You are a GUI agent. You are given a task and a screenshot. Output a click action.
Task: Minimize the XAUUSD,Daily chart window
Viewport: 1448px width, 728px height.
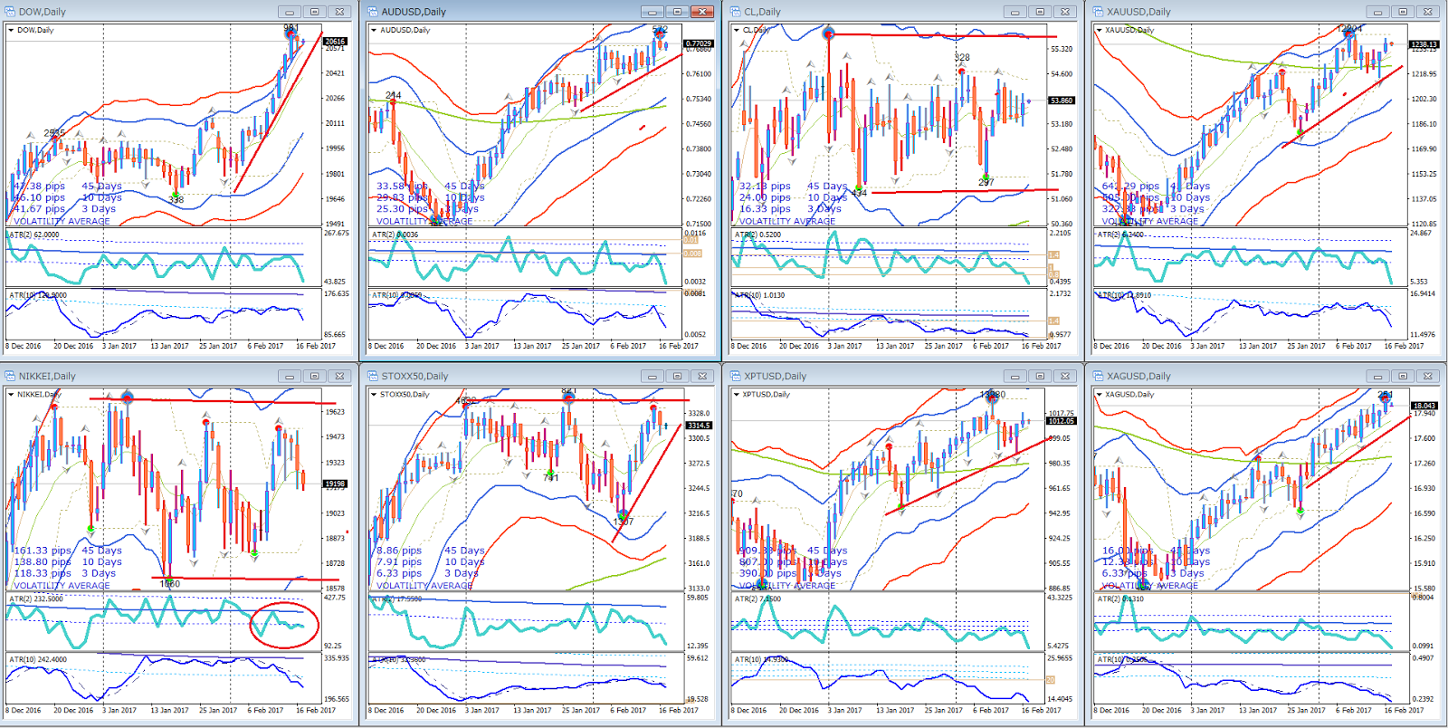click(x=1378, y=12)
